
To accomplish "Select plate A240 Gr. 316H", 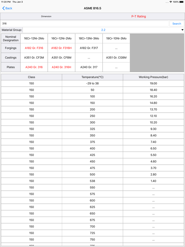I will 62,67.
